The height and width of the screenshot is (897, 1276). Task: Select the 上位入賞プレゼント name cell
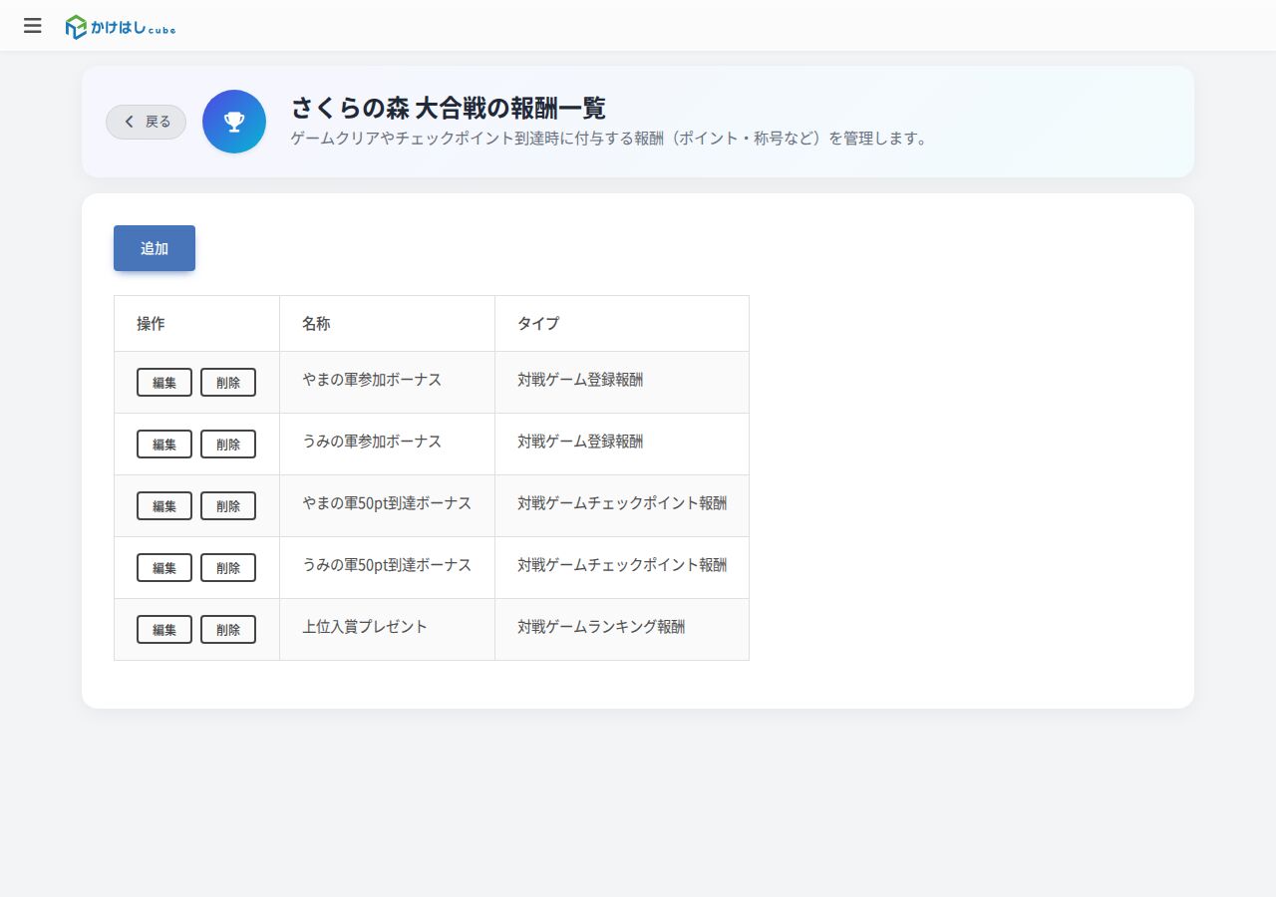pos(388,630)
